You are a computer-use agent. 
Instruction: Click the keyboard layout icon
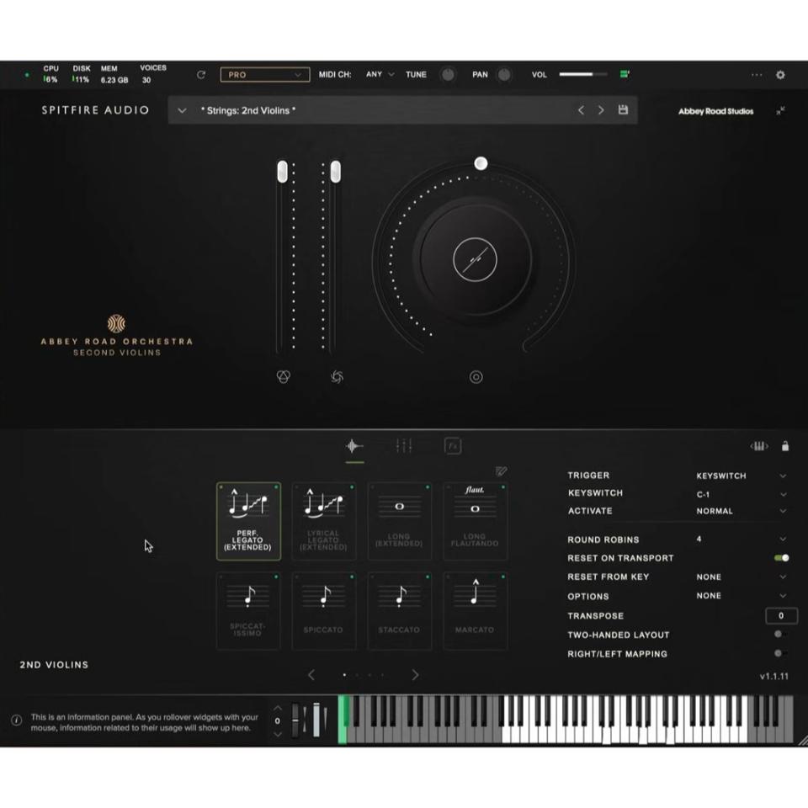click(759, 446)
